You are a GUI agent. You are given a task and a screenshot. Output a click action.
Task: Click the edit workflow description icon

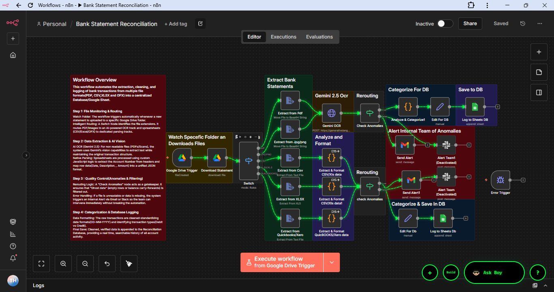tap(200, 24)
